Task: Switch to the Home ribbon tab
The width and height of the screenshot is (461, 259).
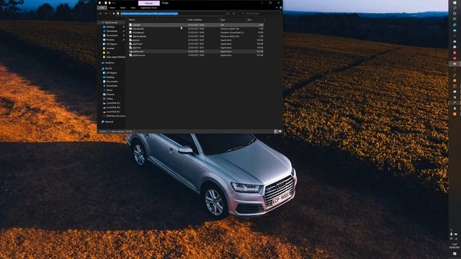Action: pos(112,8)
